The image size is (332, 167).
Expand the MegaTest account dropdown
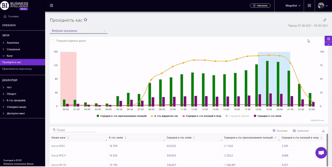click(293, 6)
